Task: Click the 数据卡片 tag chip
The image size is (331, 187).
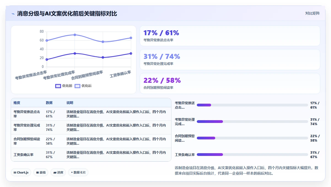Action: [x=78, y=172]
